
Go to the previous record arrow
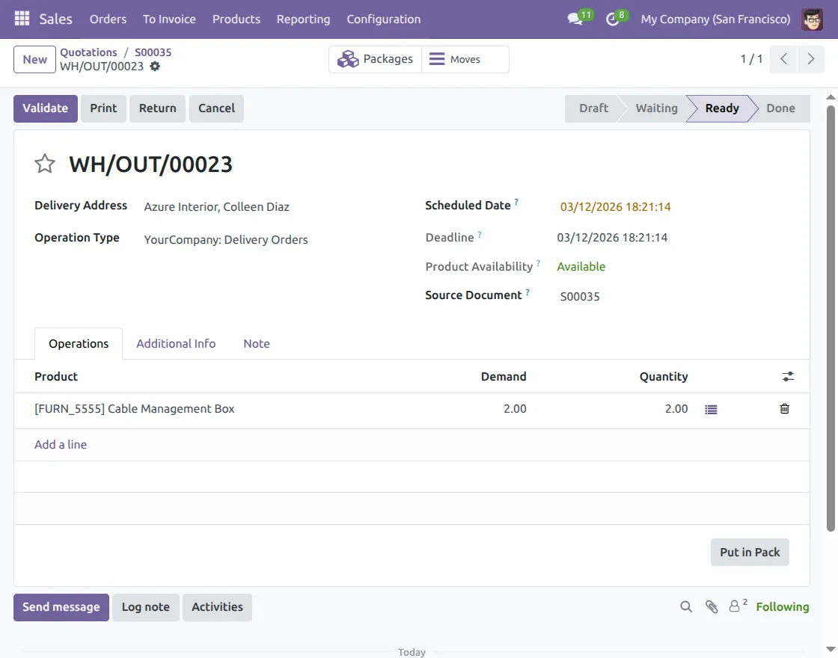[x=783, y=59]
